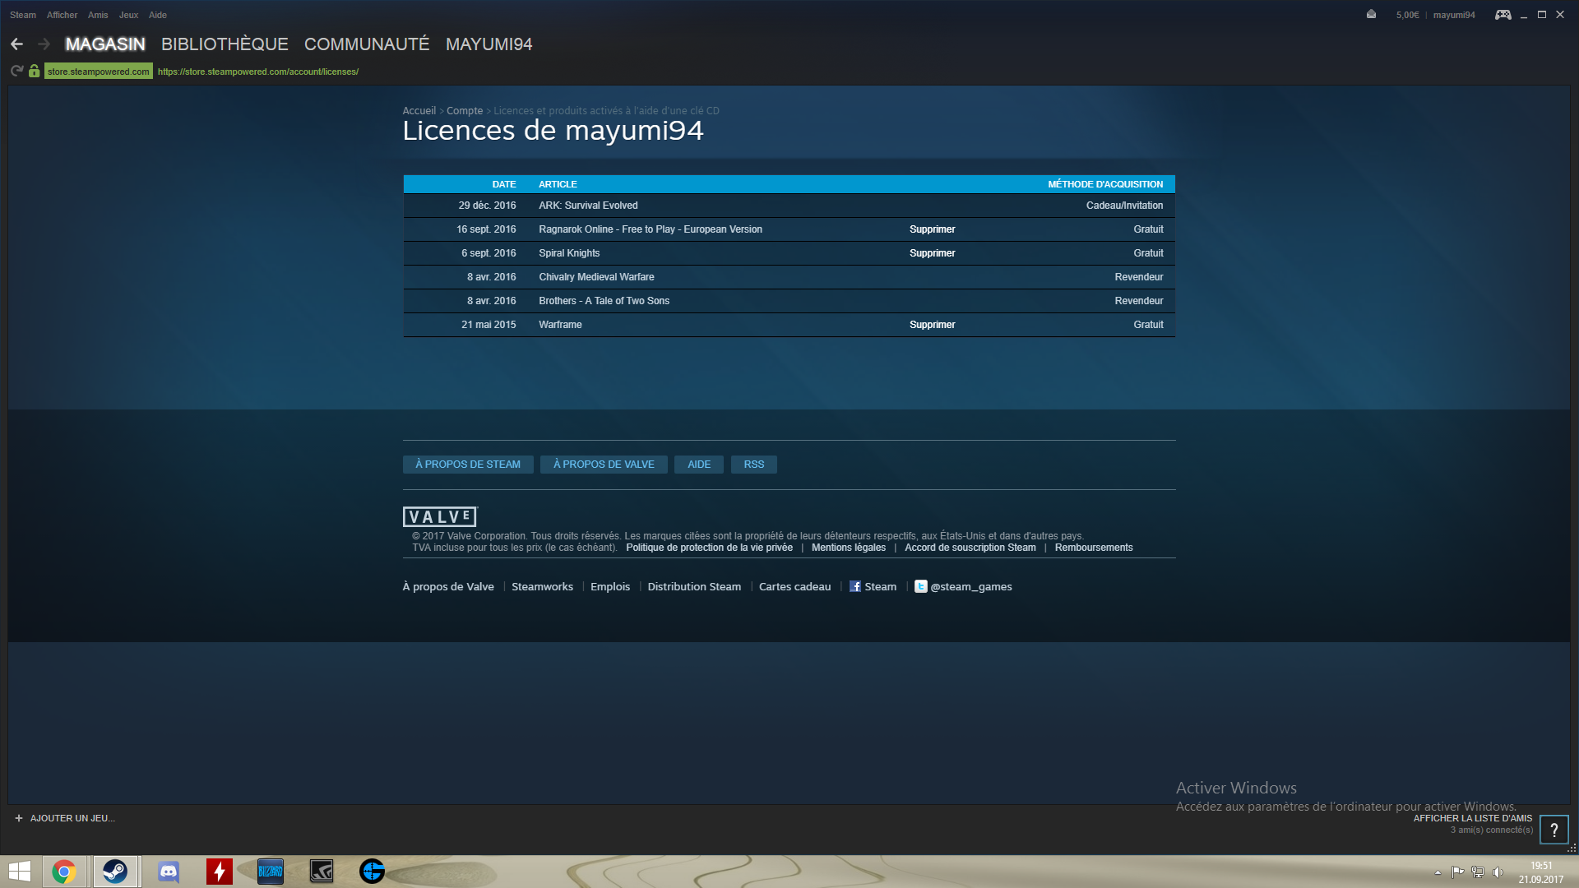This screenshot has width=1579, height=888.
Task: Remove Ragnarok Online with Supprimer
Action: click(x=932, y=229)
